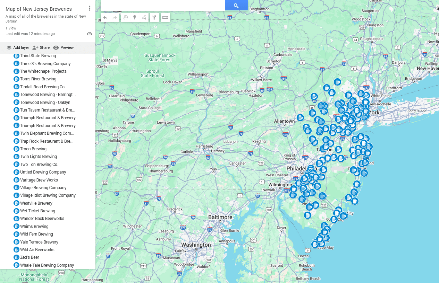
Task: Select the hand pan tool in the toolbar
Action: coord(125,17)
